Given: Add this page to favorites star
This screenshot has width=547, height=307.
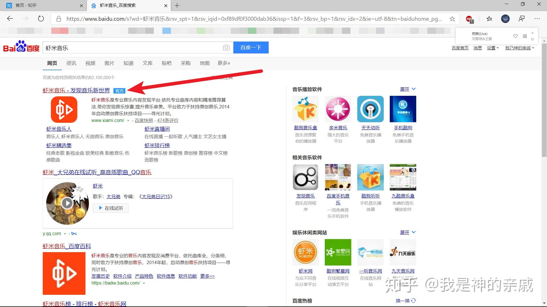Looking at the screenshot, I should click(452, 19).
